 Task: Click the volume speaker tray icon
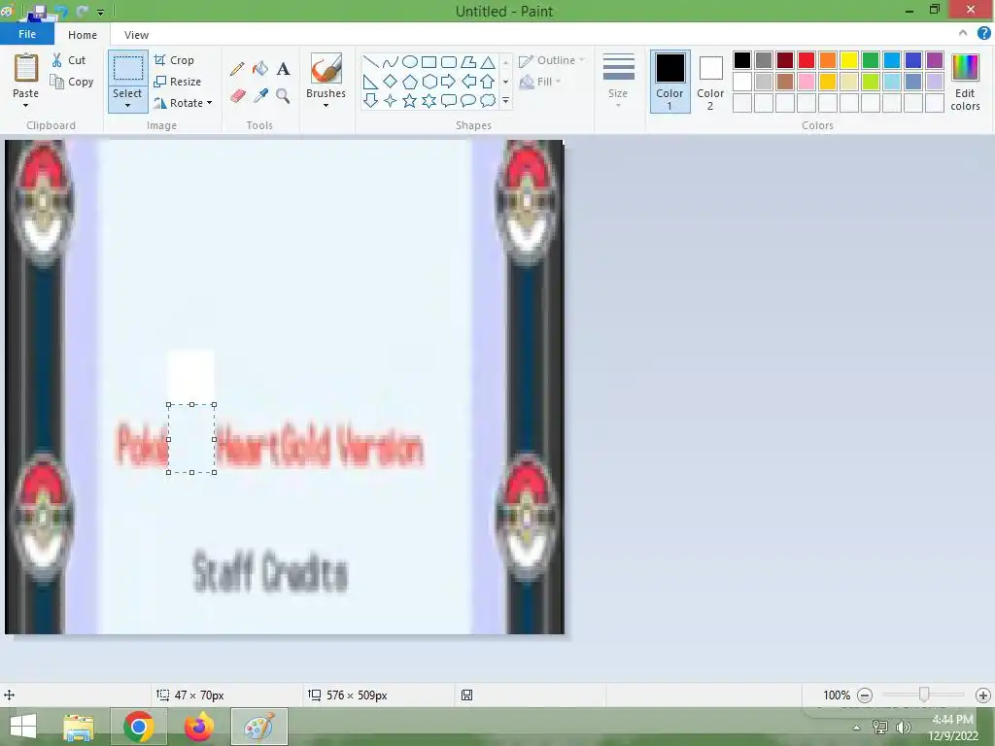point(903,728)
